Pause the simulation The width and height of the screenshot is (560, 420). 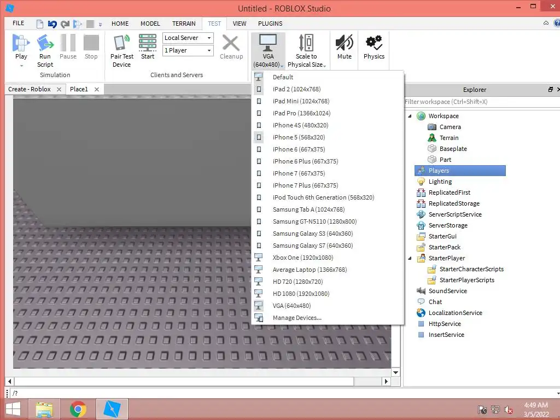[x=68, y=47]
